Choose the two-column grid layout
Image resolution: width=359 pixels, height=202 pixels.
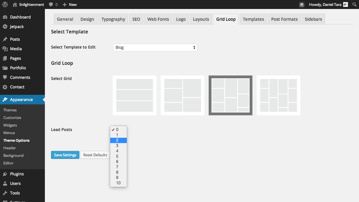click(x=183, y=95)
